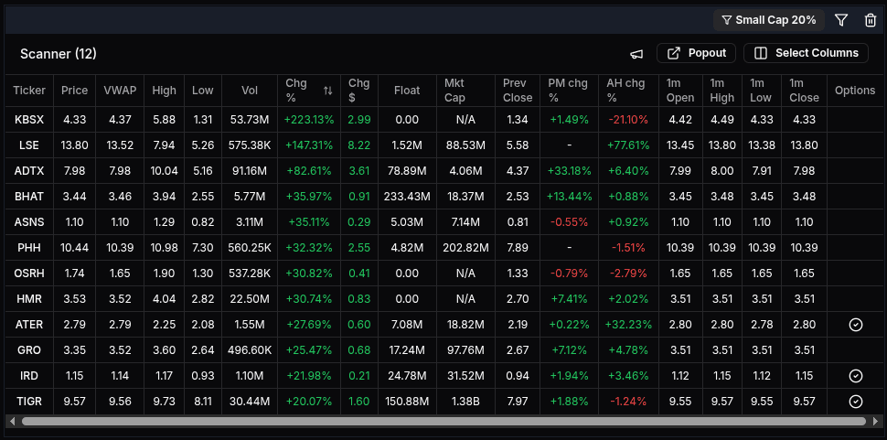Screen dimensions: 887x440
Task: Click the 1.38B market cap cell
Action: click(465, 402)
